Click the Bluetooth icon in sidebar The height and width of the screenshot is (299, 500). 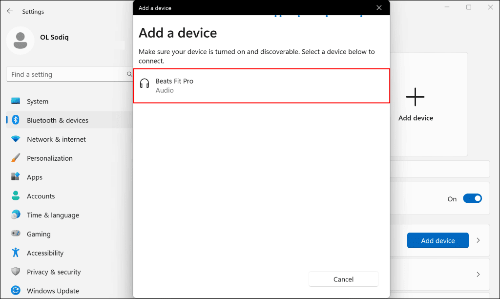coord(16,120)
